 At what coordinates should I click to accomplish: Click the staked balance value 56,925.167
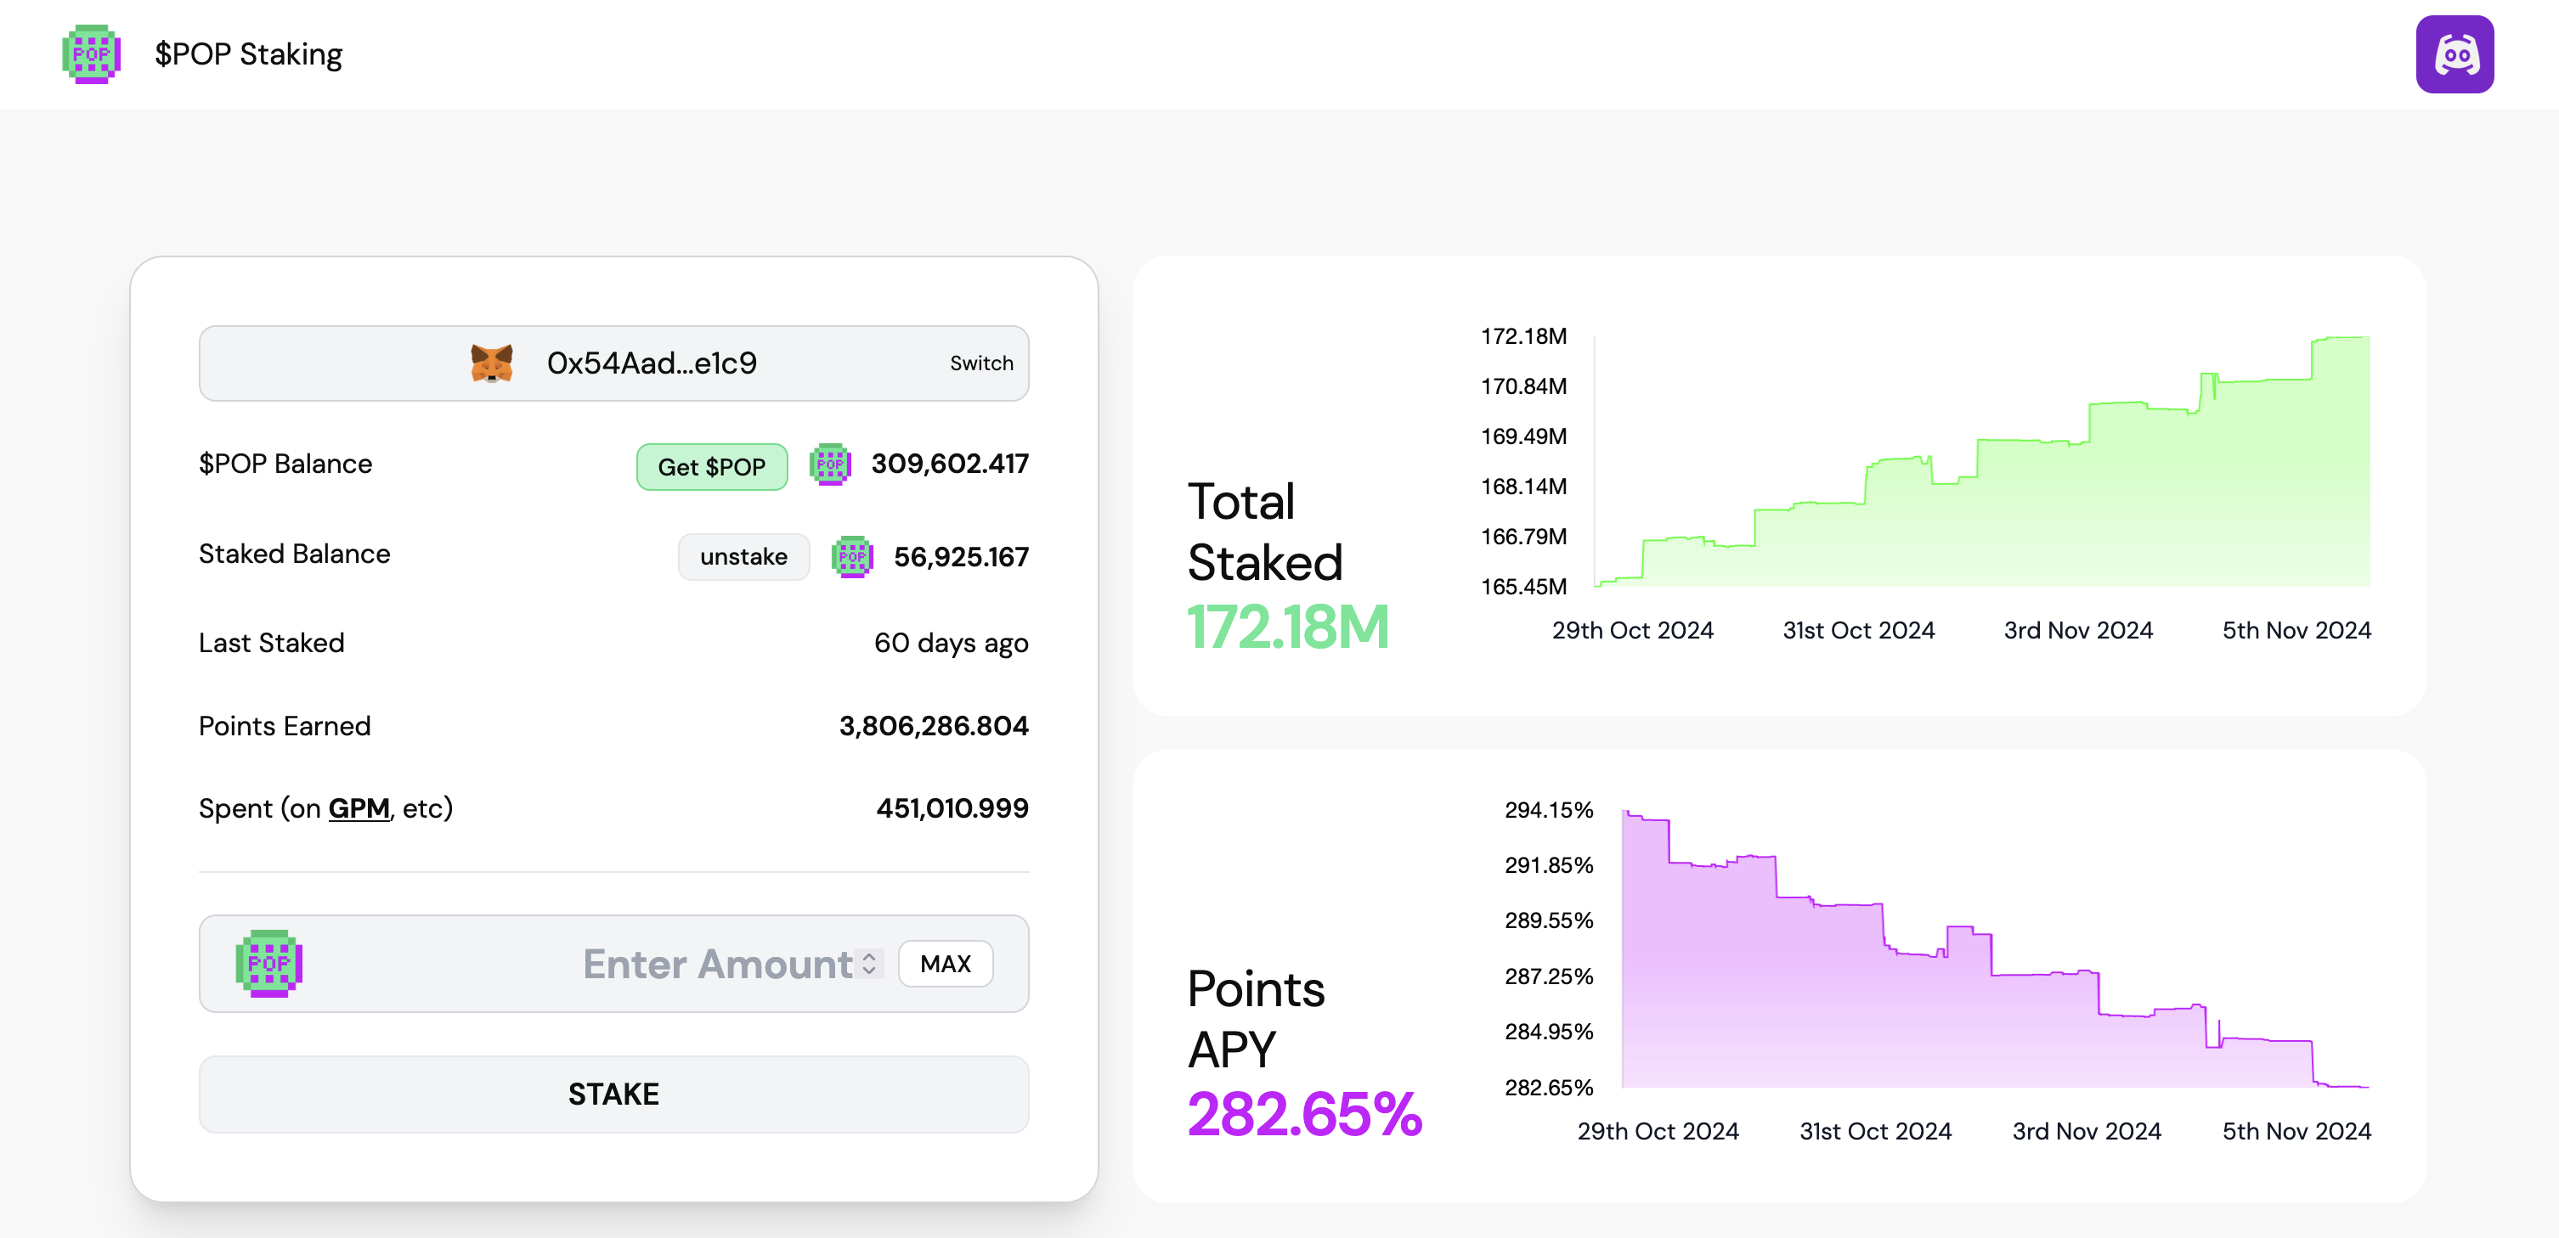point(961,557)
